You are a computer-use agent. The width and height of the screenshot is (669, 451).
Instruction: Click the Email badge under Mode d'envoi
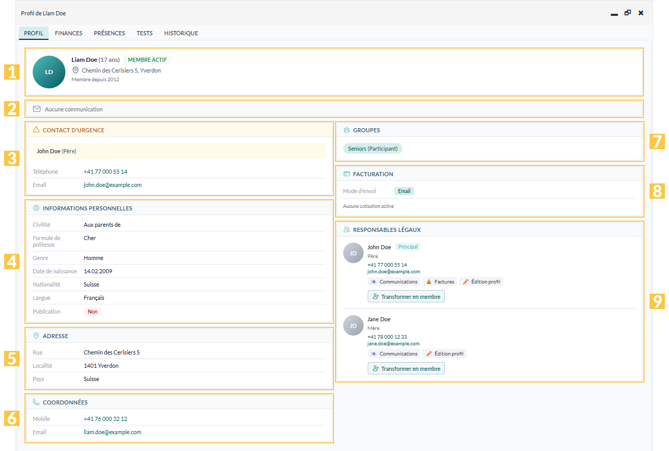pyautogui.click(x=404, y=191)
